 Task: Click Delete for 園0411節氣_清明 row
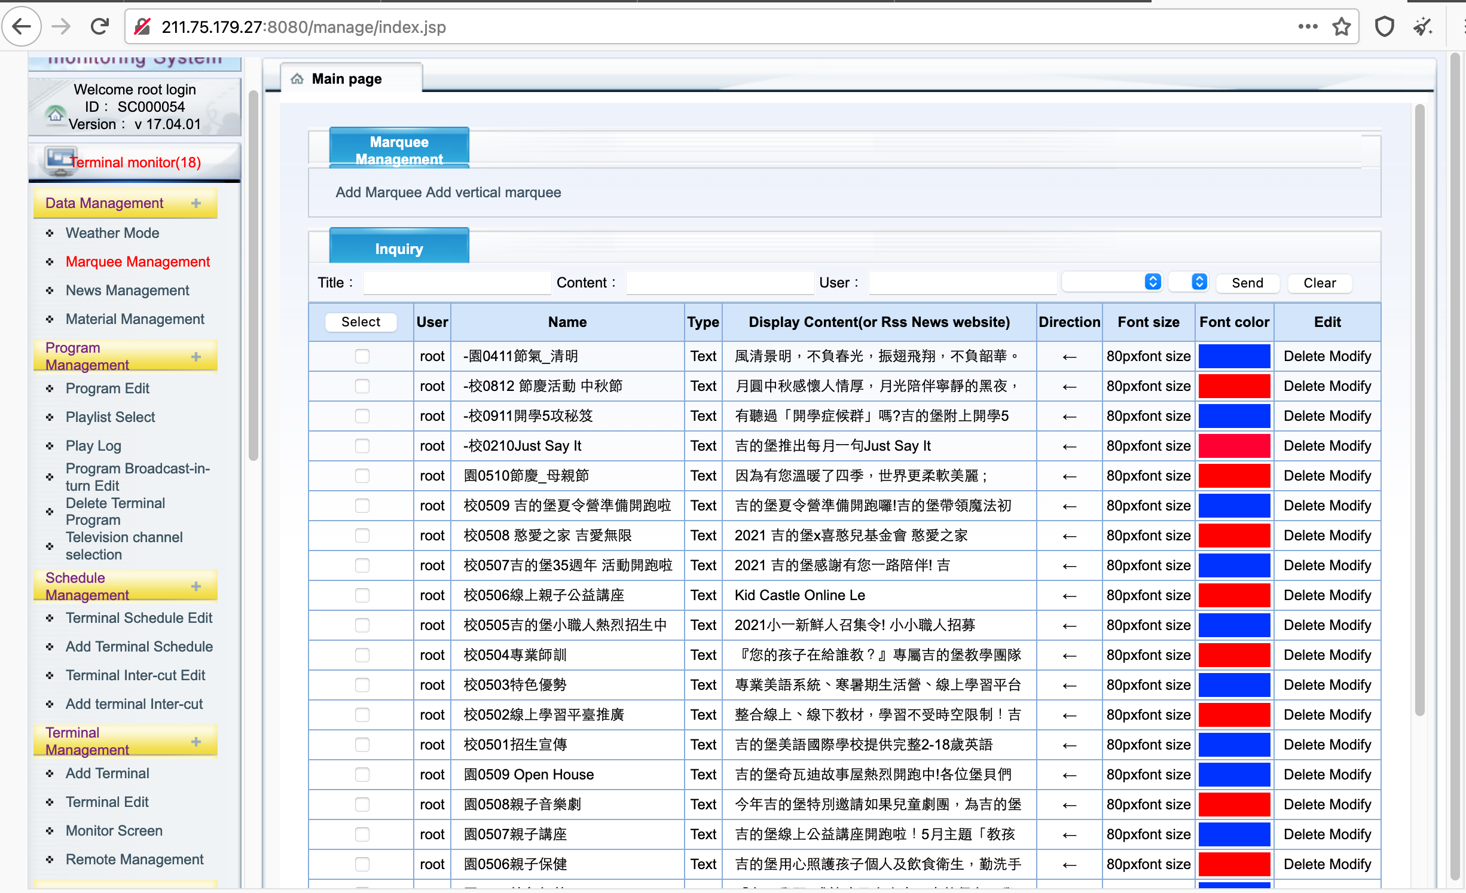point(1304,356)
